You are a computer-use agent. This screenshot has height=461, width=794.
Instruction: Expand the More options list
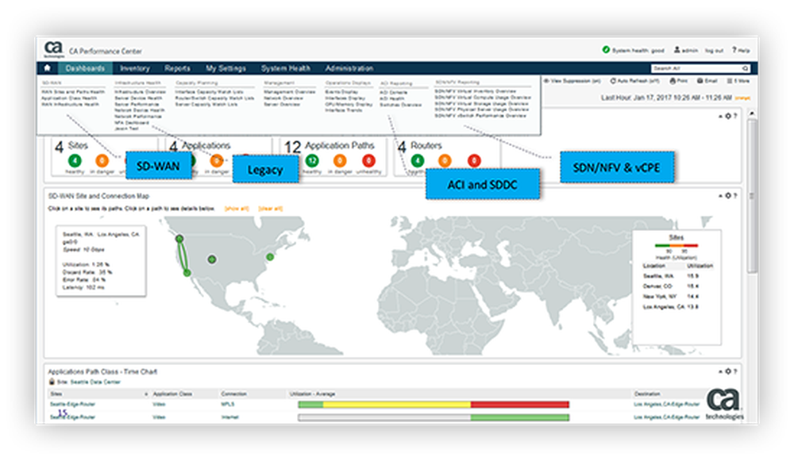(x=738, y=81)
